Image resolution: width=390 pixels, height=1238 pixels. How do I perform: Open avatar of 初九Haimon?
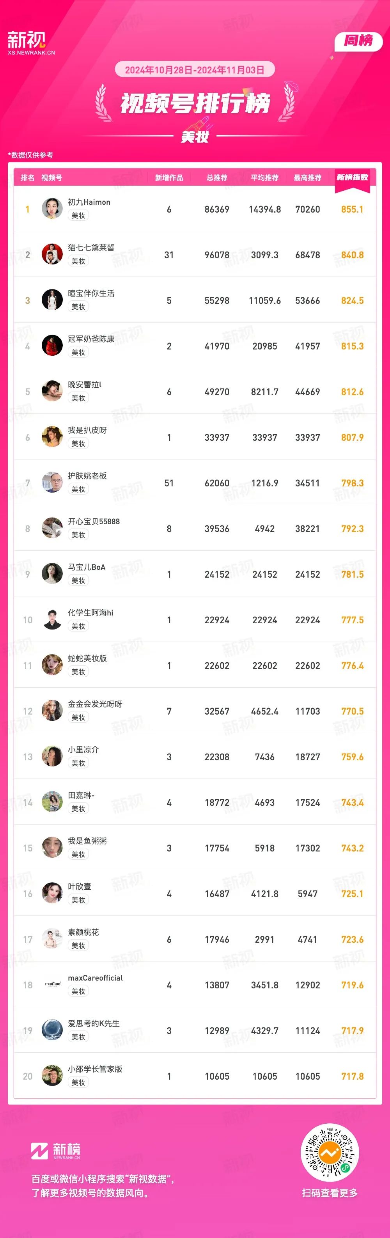click(52, 209)
